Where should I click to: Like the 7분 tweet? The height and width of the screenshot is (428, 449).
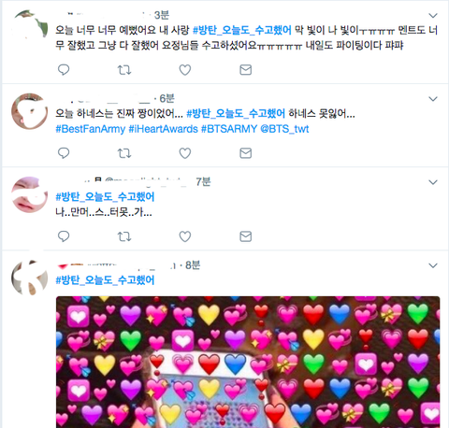[x=185, y=236]
